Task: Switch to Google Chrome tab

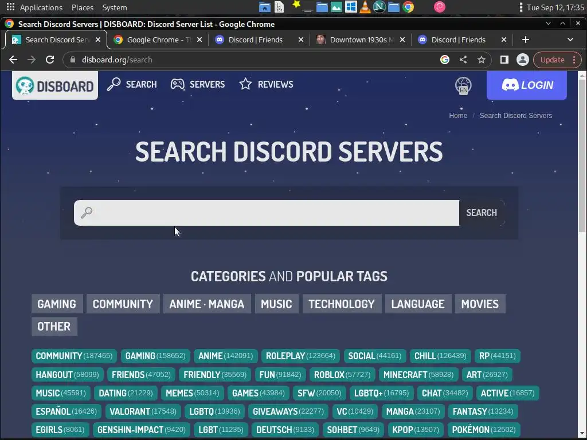Action: click(x=157, y=40)
